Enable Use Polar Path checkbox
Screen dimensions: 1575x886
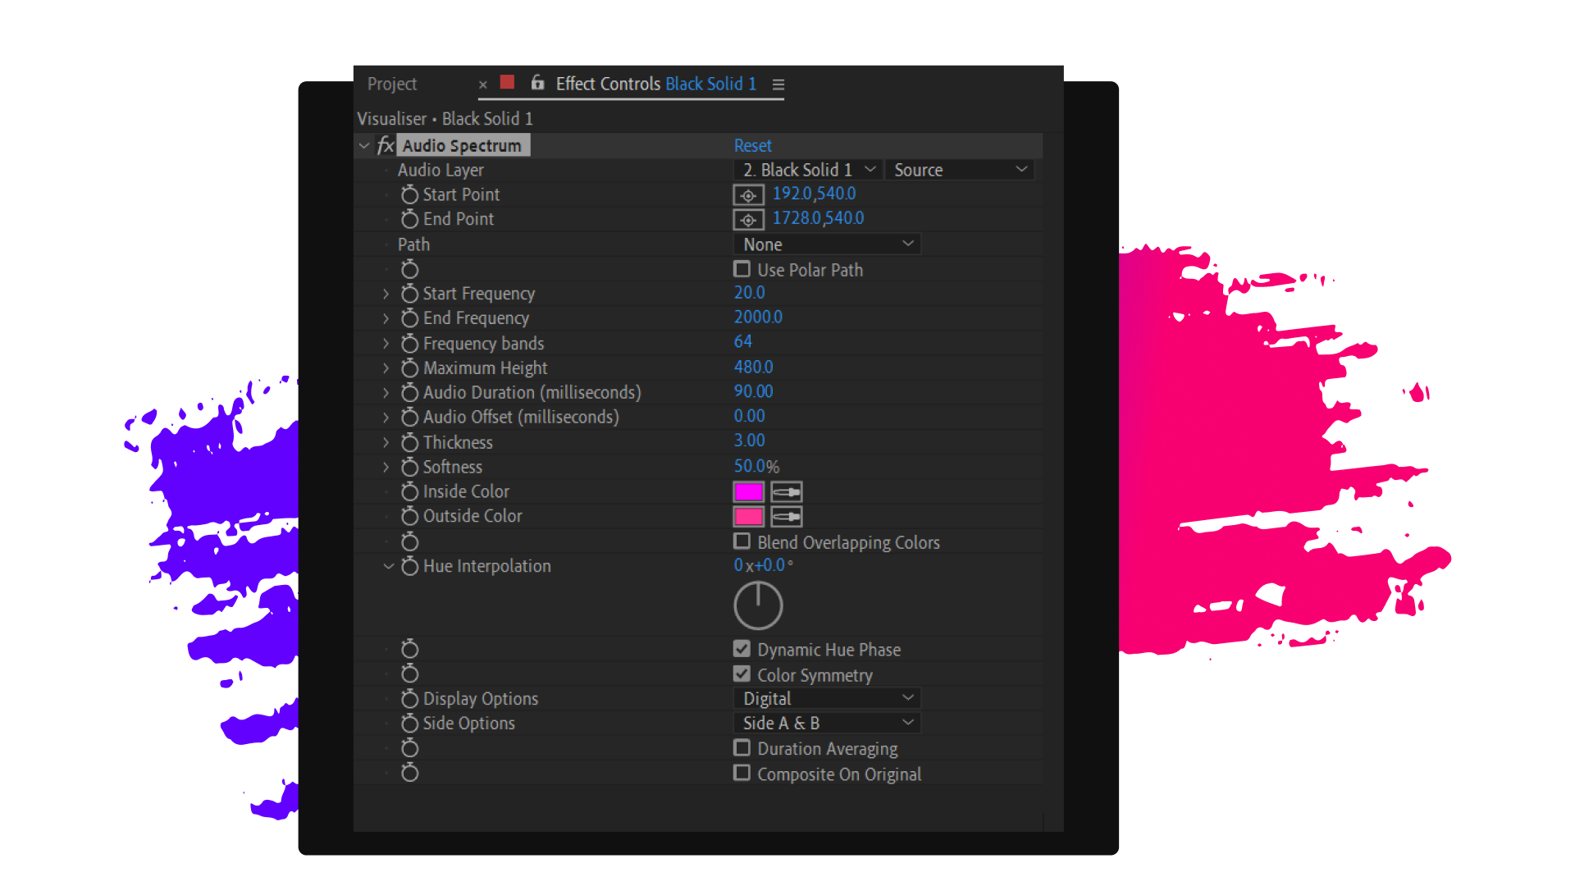[x=742, y=269]
